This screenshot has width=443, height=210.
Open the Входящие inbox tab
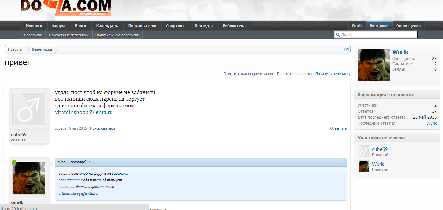379,26
